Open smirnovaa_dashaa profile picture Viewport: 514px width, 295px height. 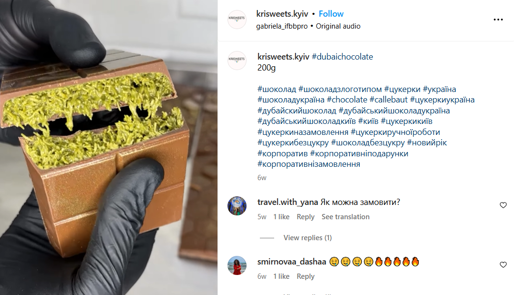click(237, 265)
